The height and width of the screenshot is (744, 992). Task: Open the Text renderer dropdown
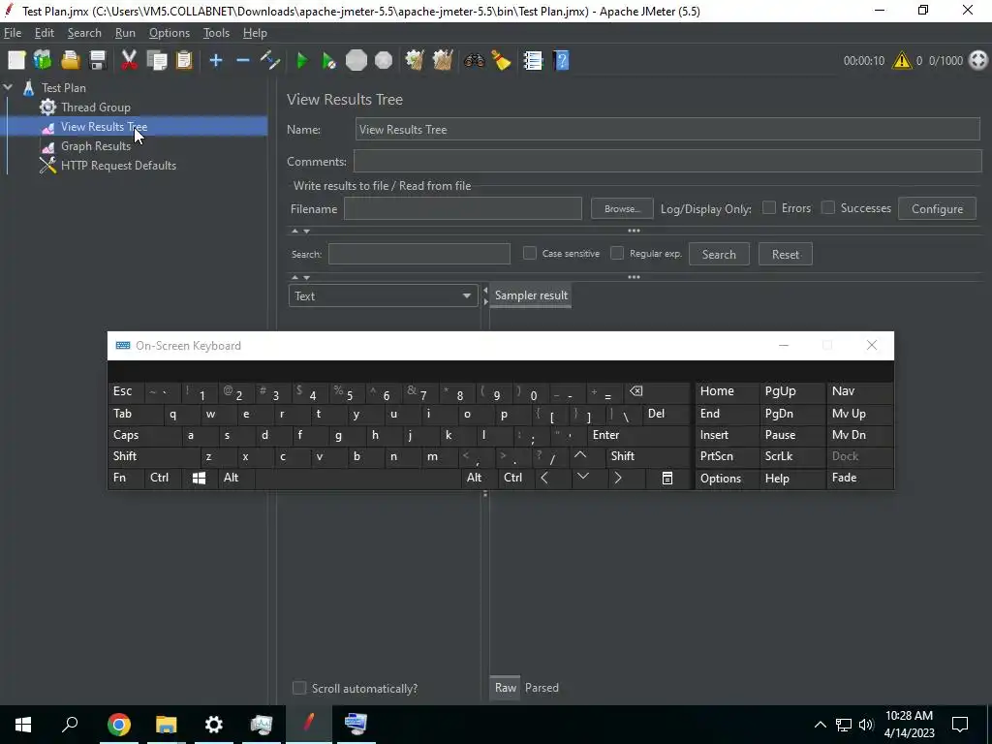pos(383,296)
